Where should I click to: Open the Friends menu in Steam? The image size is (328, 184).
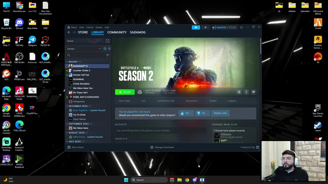90,27
